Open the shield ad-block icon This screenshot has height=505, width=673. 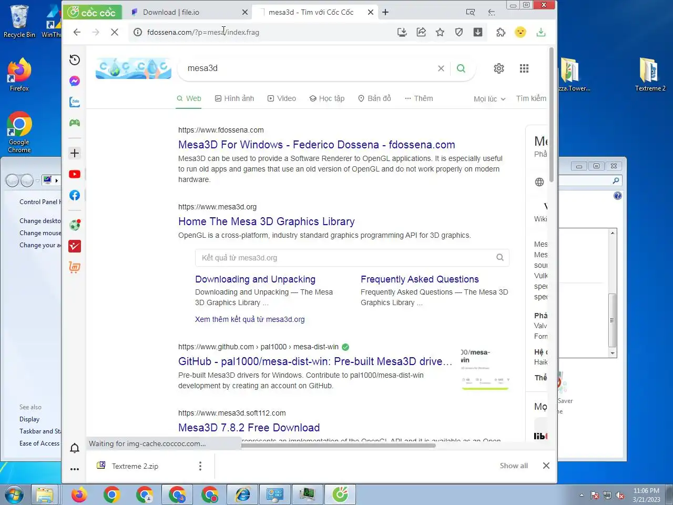click(459, 32)
